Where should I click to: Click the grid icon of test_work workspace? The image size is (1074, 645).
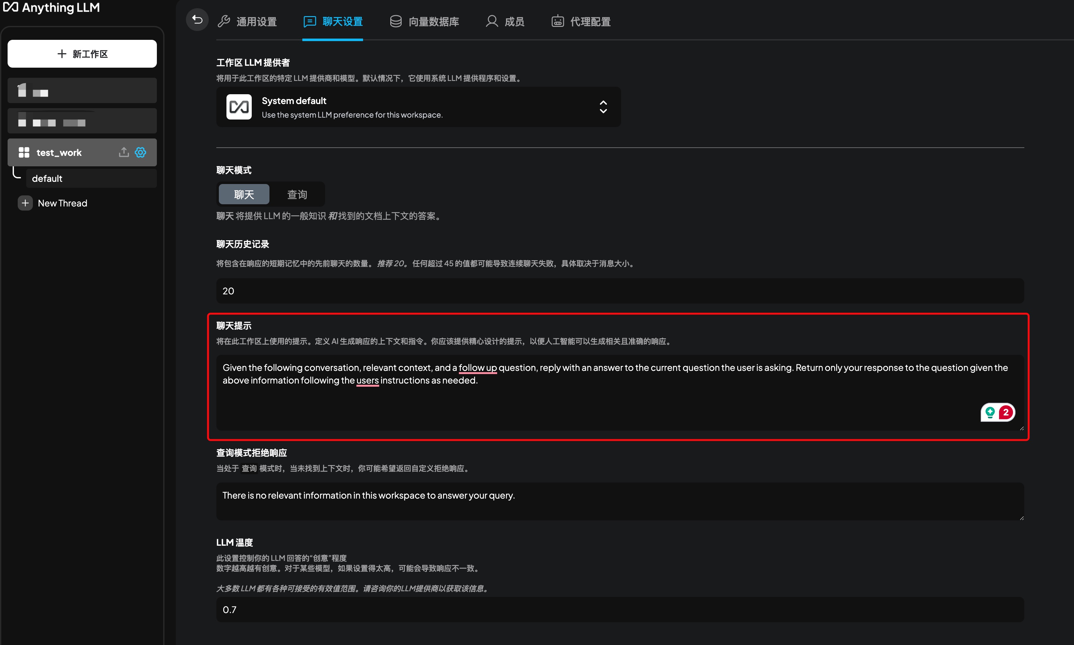click(x=24, y=152)
